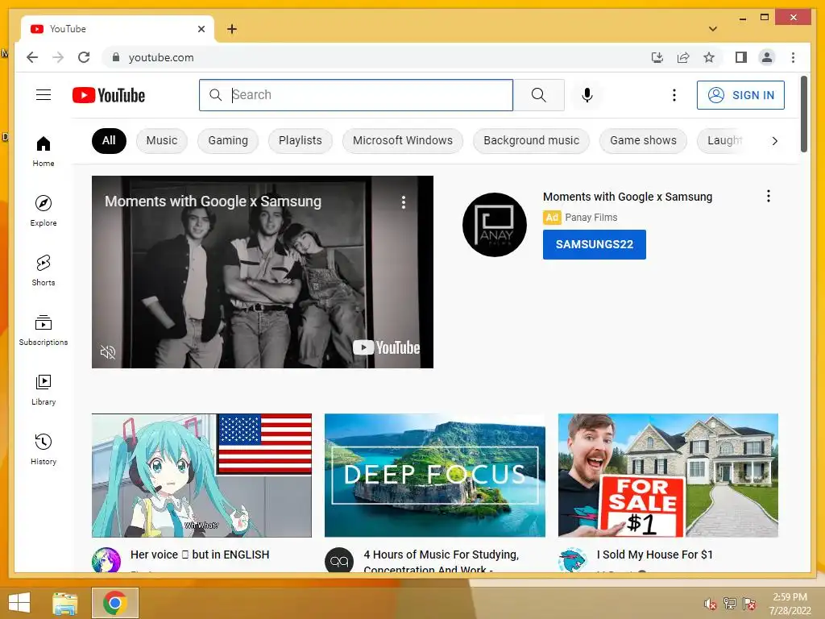Select the Playlists filter chip

click(300, 140)
